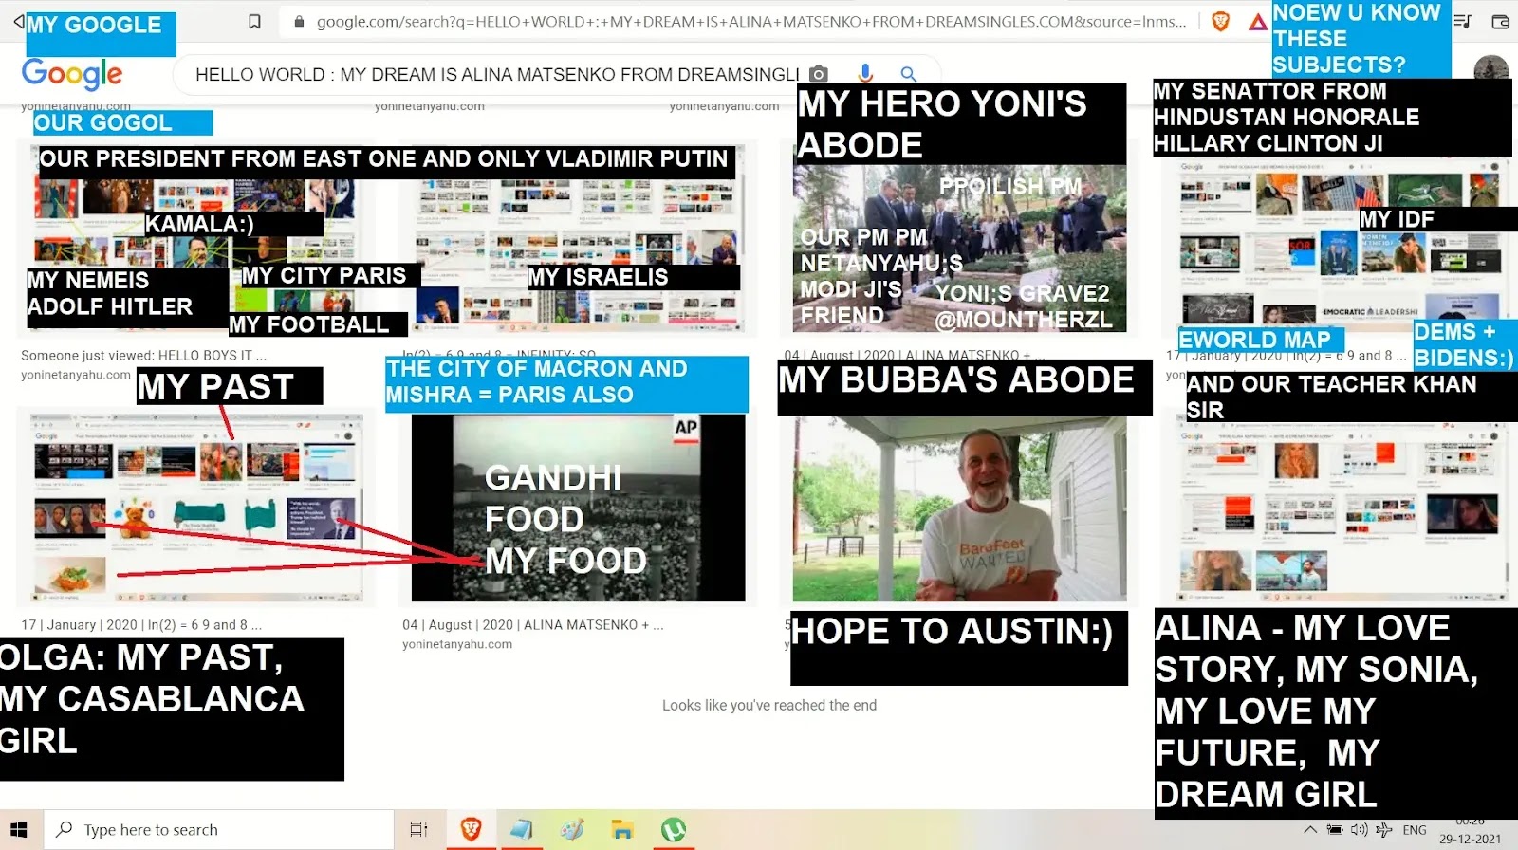Go to the Google logo home link
Image resolution: width=1518 pixels, height=850 pixels.
pos(72,73)
